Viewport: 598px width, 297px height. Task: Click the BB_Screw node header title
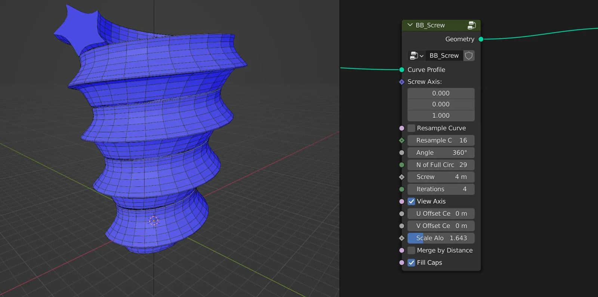[430, 25]
